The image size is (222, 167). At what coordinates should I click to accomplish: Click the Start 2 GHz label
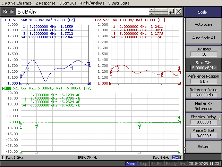14,158
